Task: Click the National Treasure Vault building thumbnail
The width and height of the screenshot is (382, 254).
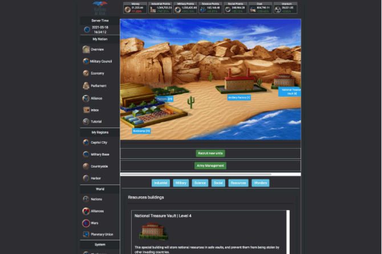Action: [x=153, y=232]
